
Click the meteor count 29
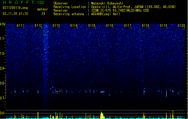(43, 14)
